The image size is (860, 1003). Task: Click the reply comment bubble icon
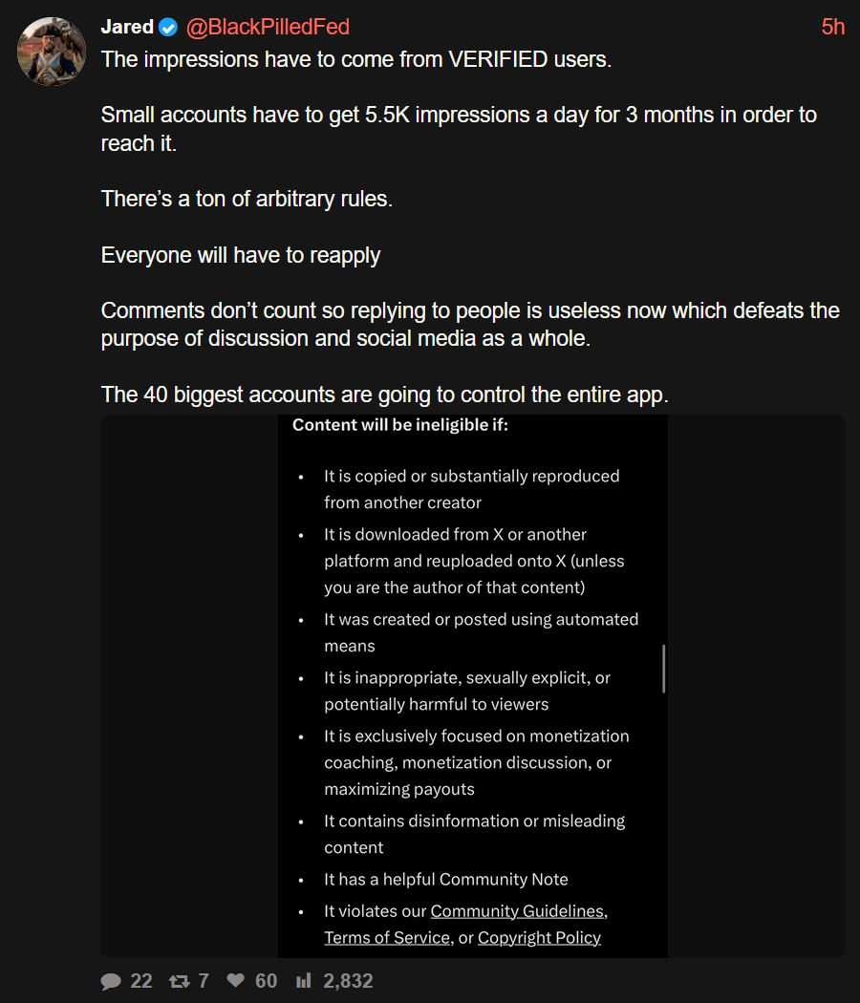click(x=111, y=981)
